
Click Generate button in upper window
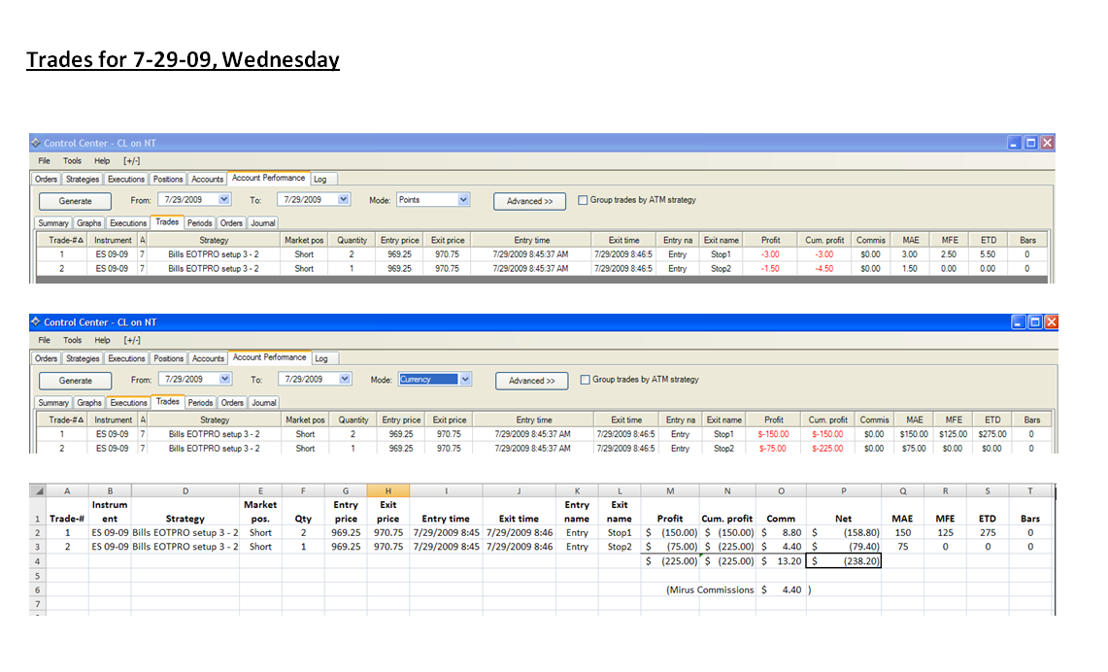click(x=76, y=201)
